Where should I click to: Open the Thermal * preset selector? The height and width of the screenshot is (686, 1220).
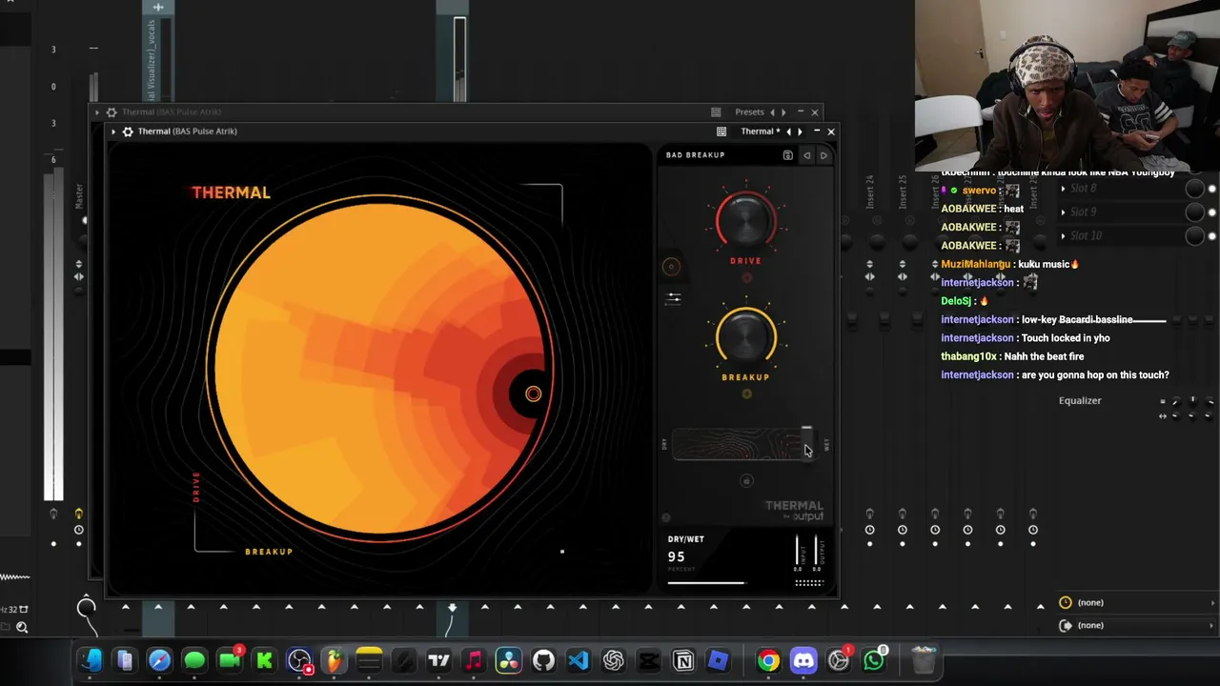761,131
